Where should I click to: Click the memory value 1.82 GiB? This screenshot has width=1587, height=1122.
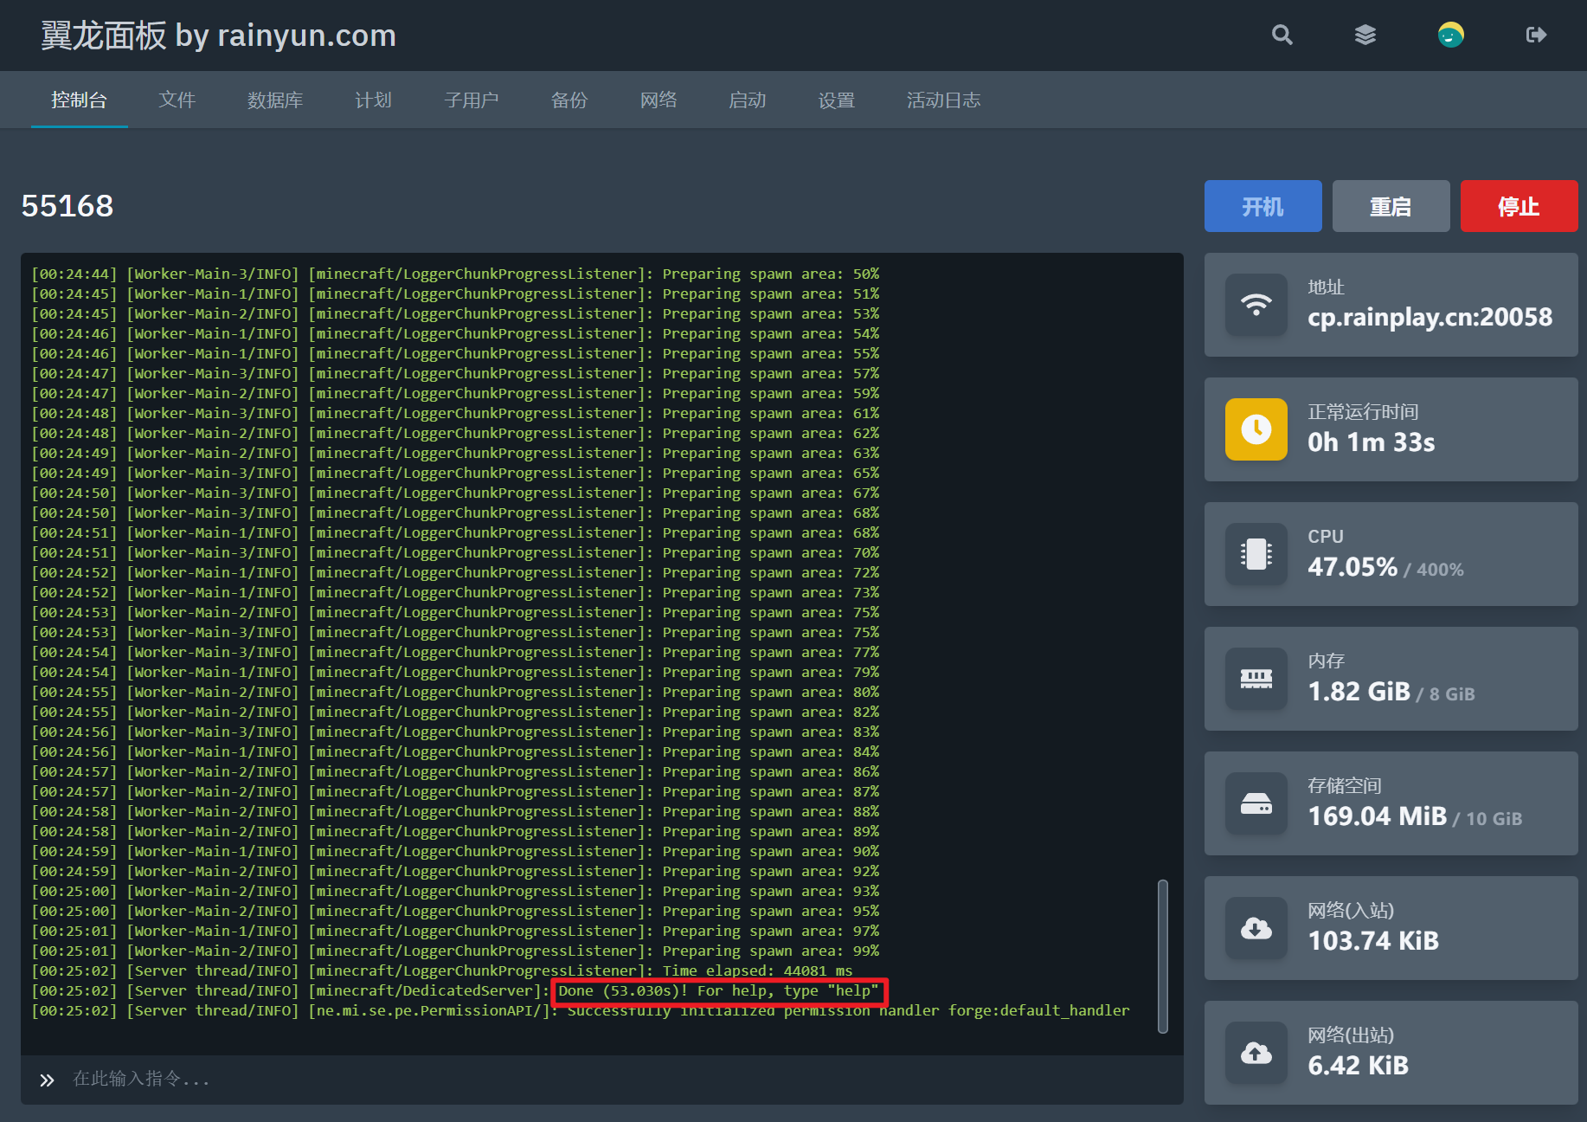pos(1359,692)
